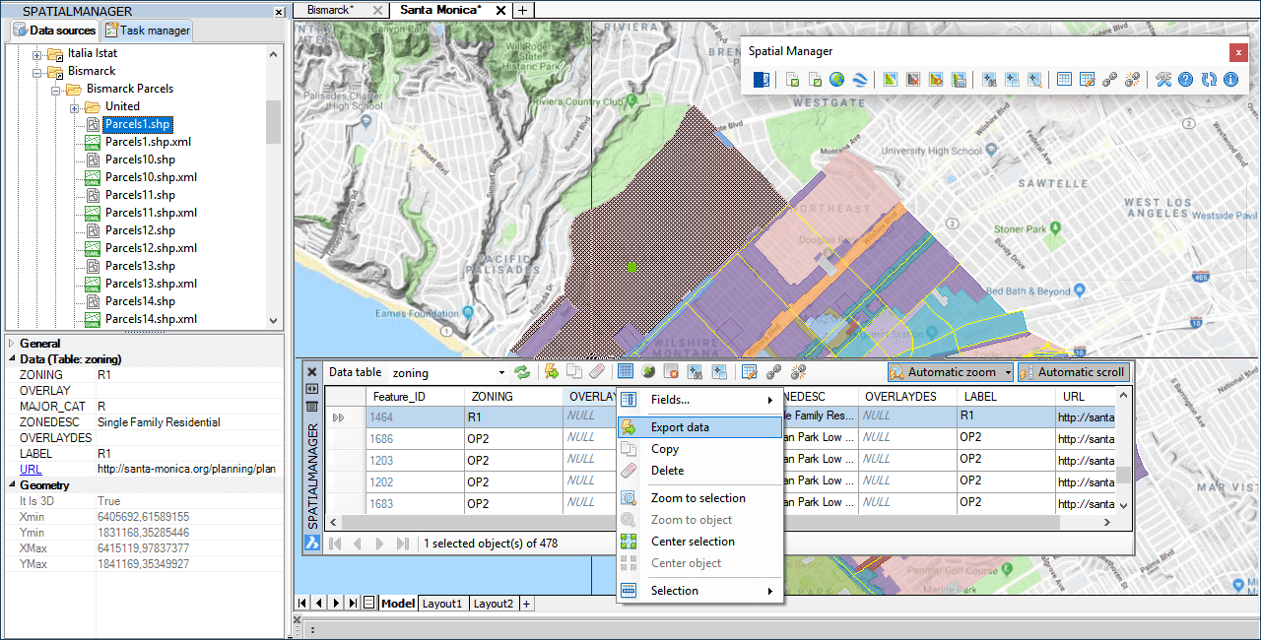Choose Copy from context menu
The image size is (1261, 640).
[699, 449]
